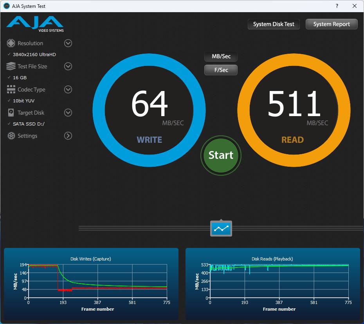Viewport: 364px width, 324px height.
Task: Open the System Report tab
Action: (332, 24)
